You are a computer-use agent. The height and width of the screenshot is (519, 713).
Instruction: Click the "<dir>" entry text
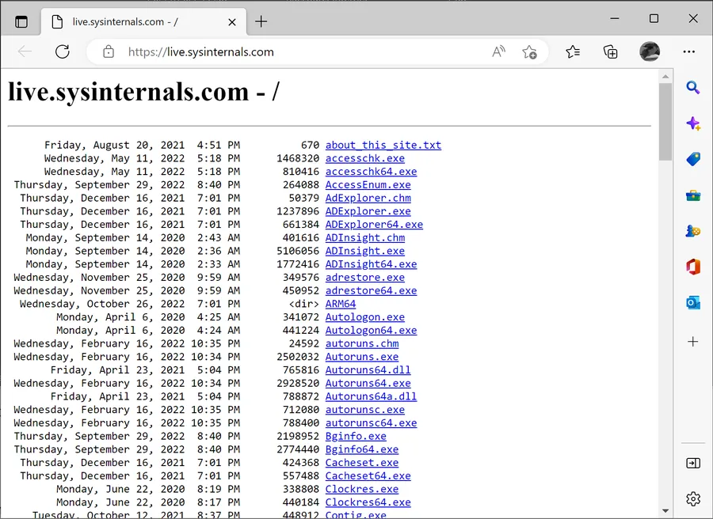pos(303,304)
